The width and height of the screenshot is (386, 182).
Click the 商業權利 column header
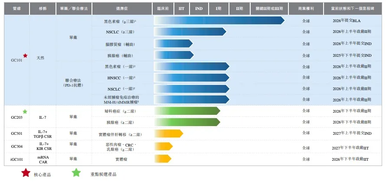(306, 8)
